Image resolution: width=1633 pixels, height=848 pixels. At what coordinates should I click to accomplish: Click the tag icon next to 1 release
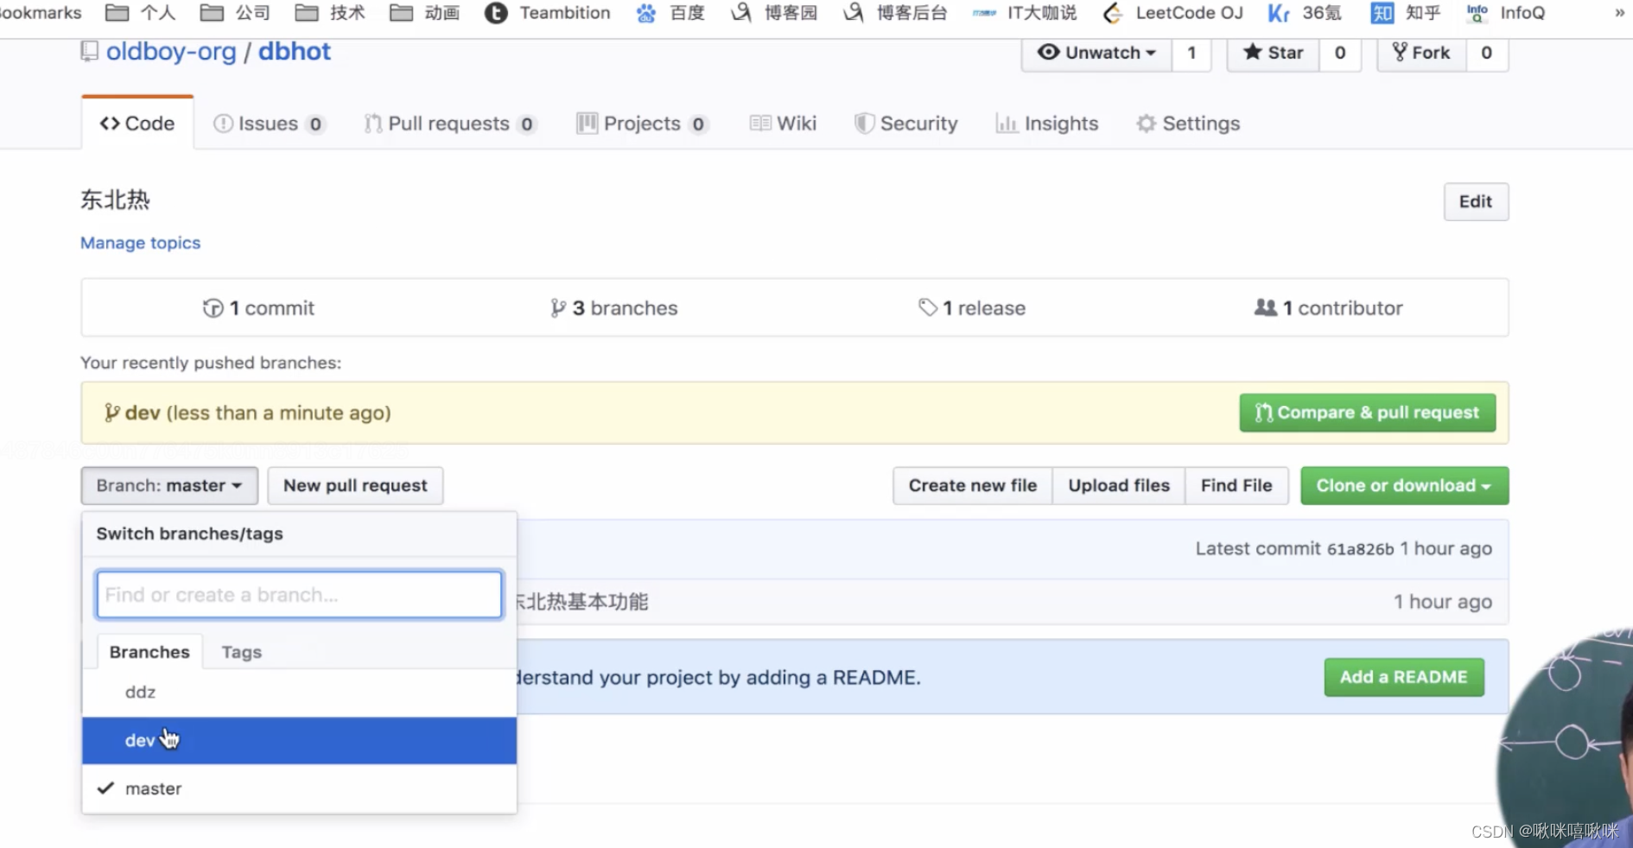pos(928,307)
